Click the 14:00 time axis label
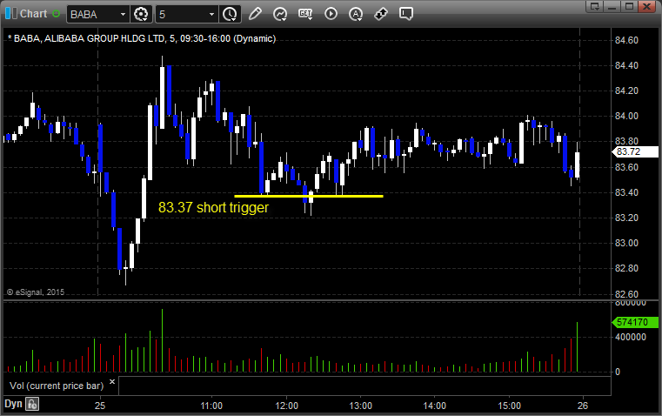Screen dimensions: 662x416 click(434, 406)
